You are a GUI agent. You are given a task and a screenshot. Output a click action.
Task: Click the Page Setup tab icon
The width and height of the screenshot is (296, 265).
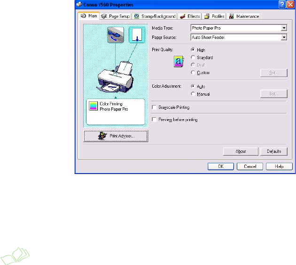tap(104, 16)
